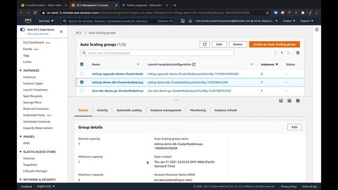The image size is (338, 190).
Task: Focus the AWS services search bar
Action: click(118, 21)
